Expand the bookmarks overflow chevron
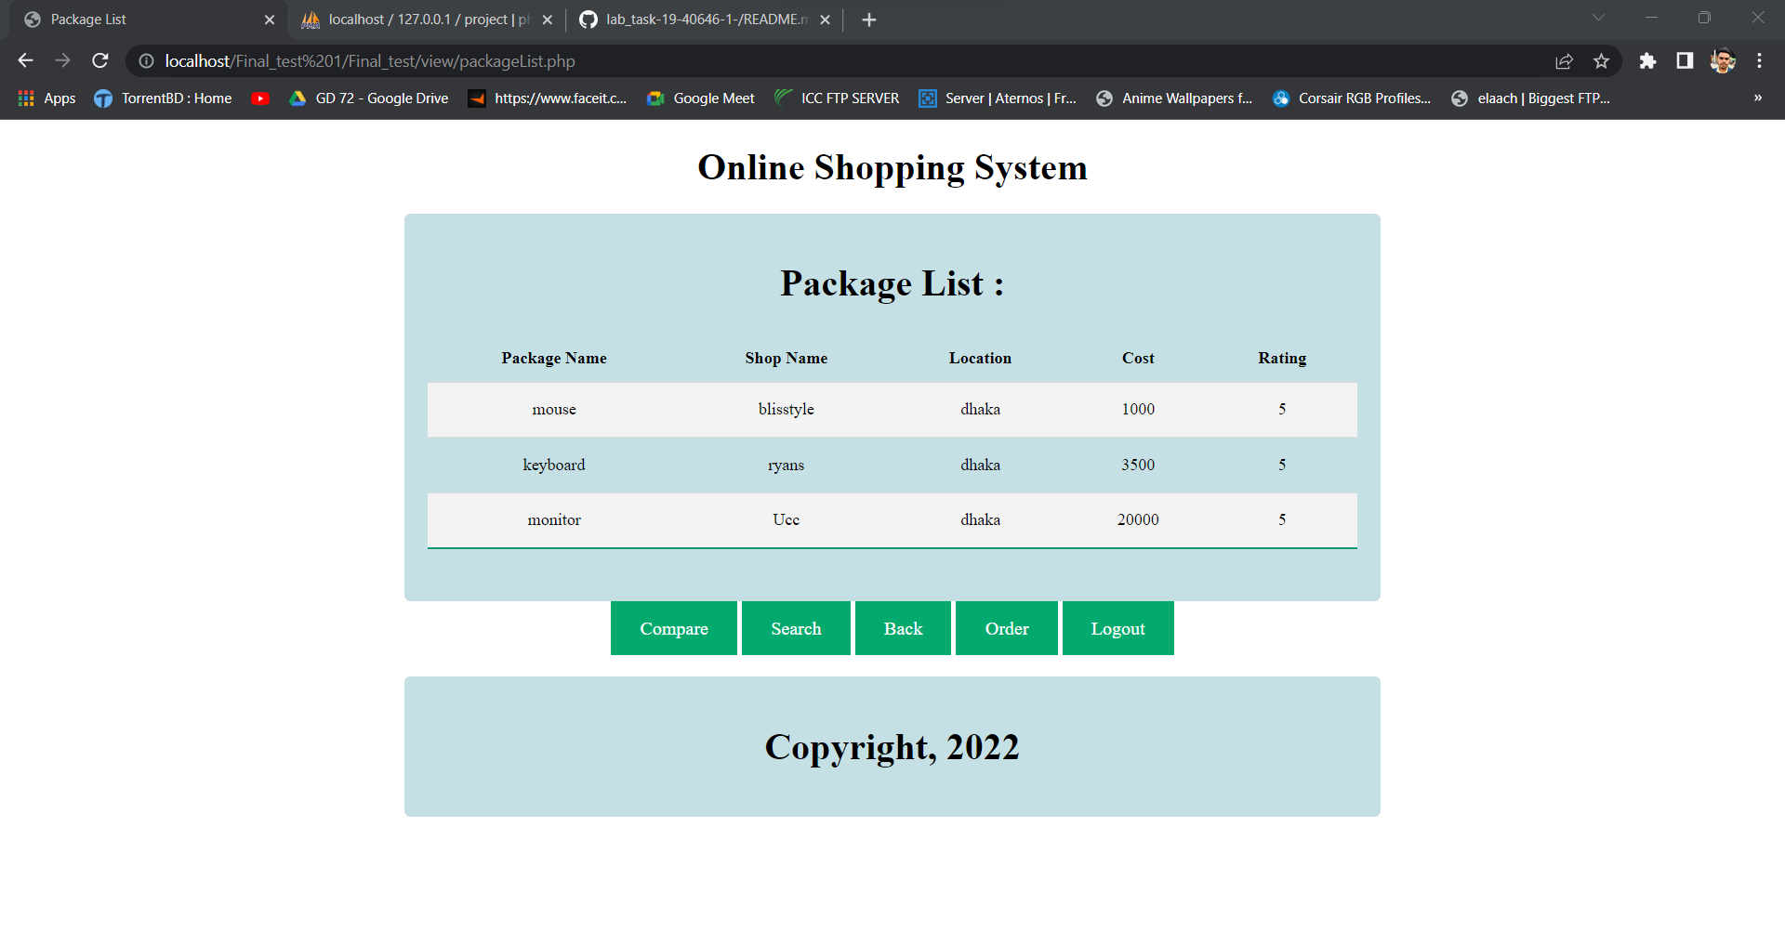Viewport: 1785px width, 945px height. point(1758,98)
